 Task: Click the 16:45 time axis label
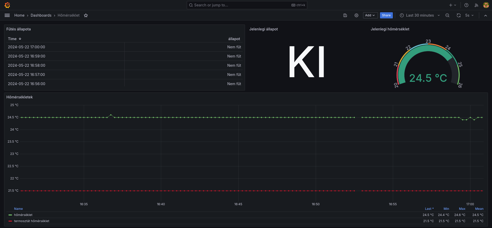tap(238, 204)
